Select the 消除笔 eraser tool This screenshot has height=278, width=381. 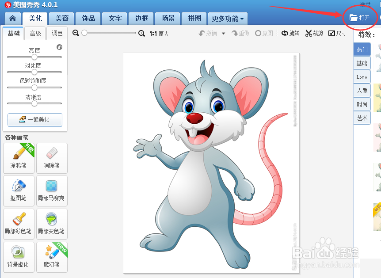point(52,158)
